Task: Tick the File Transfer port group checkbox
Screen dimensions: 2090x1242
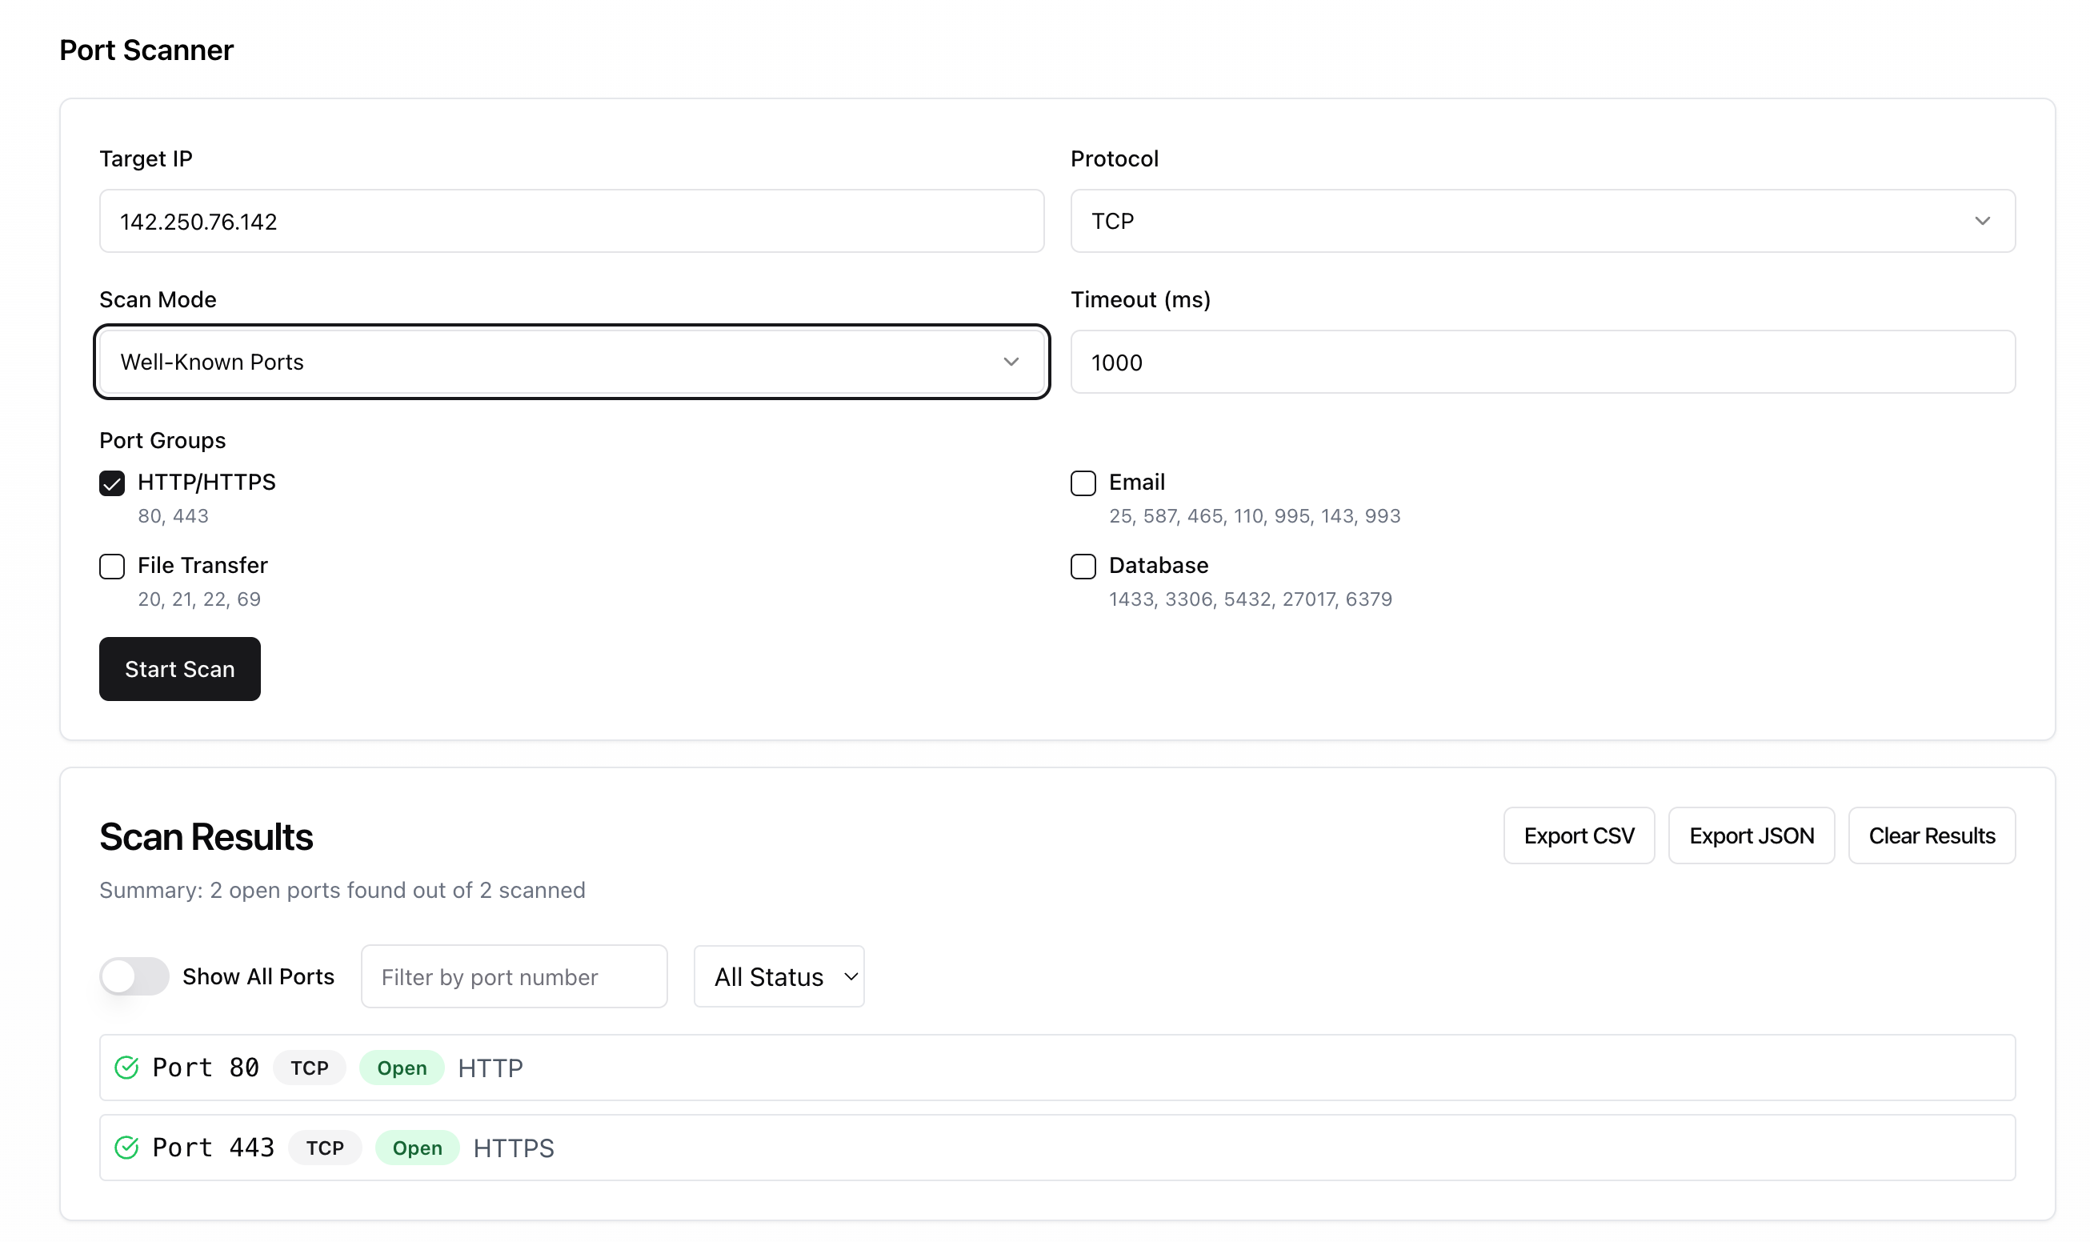Action: 112,566
